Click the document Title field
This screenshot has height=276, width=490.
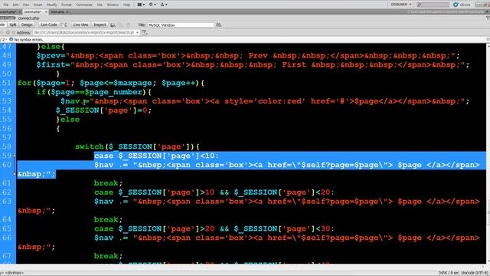181,25
